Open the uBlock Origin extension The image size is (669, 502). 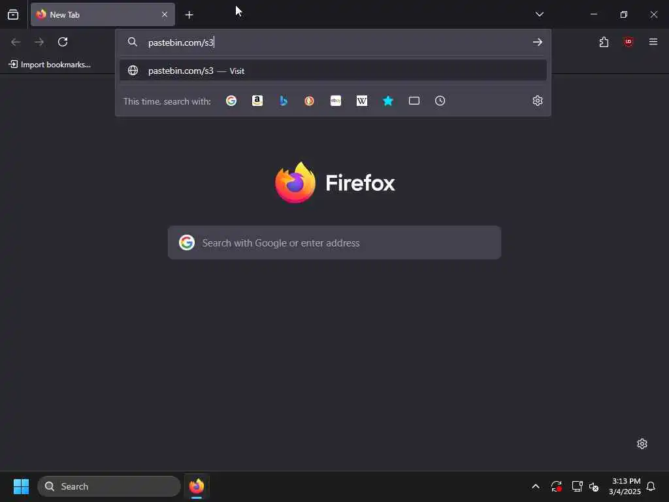[628, 42]
